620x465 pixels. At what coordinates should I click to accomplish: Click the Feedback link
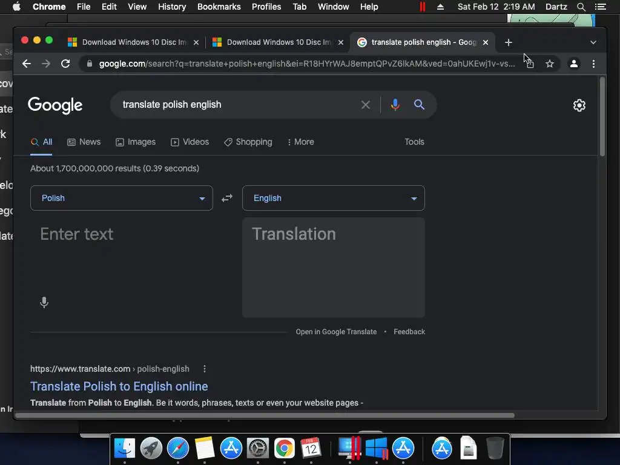[409, 332]
